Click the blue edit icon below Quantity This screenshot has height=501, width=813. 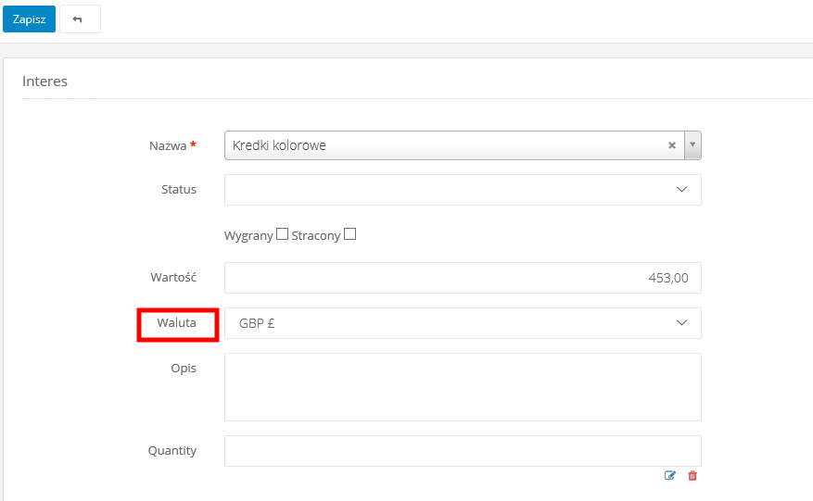pyautogui.click(x=670, y=476)
